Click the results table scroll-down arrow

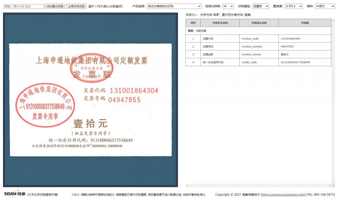coord(333,182)
